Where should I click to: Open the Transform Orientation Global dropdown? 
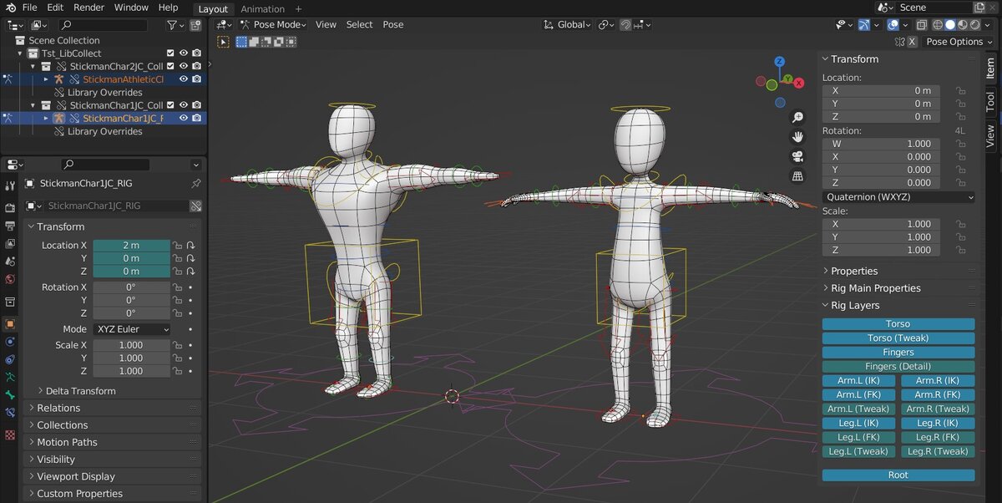pyautogui.click(x=567, y=24)
